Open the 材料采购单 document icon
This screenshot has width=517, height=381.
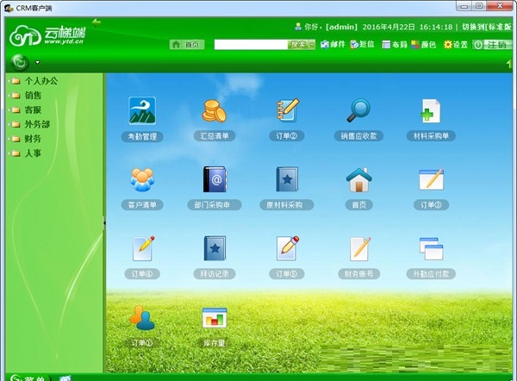431,111
